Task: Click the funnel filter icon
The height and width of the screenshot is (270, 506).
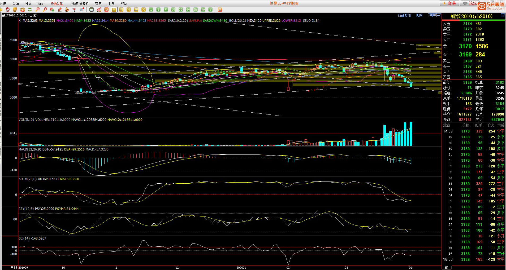Action: 75,10
